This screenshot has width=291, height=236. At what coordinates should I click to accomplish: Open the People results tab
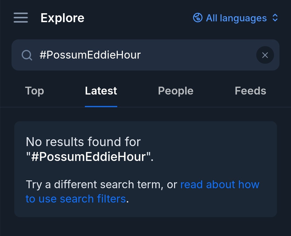click(176, 91)
